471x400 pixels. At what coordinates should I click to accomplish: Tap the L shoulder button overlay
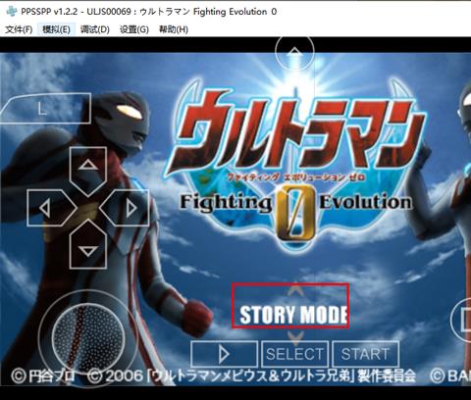pyautogui.click(x=45, y=108)
